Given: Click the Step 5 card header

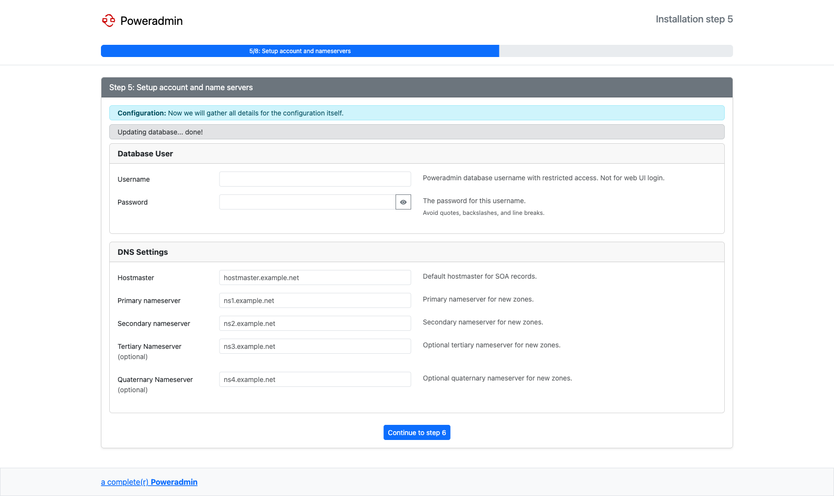Looking at the screenshot, I should click(181, 88).
